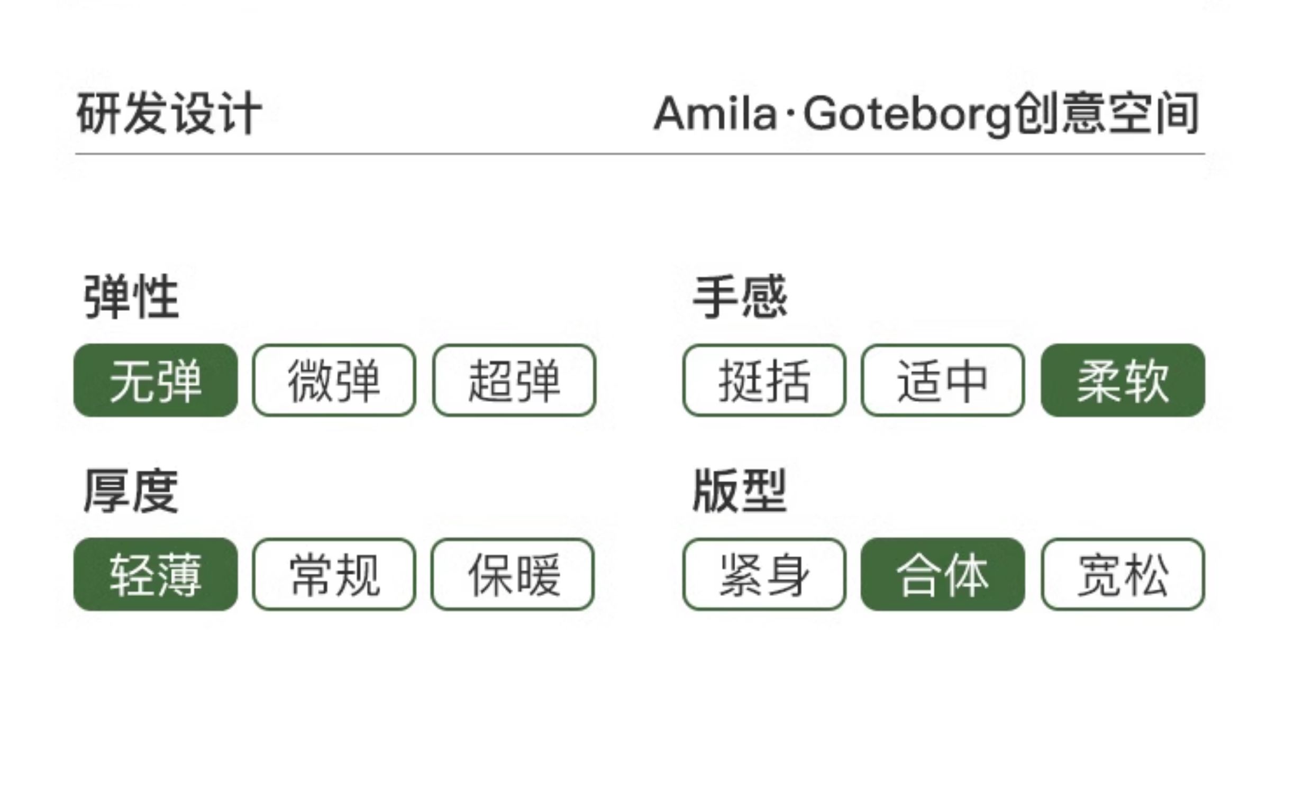Choose the 微弹 elasticity option
1312x791 pixels.
(334, 380)
